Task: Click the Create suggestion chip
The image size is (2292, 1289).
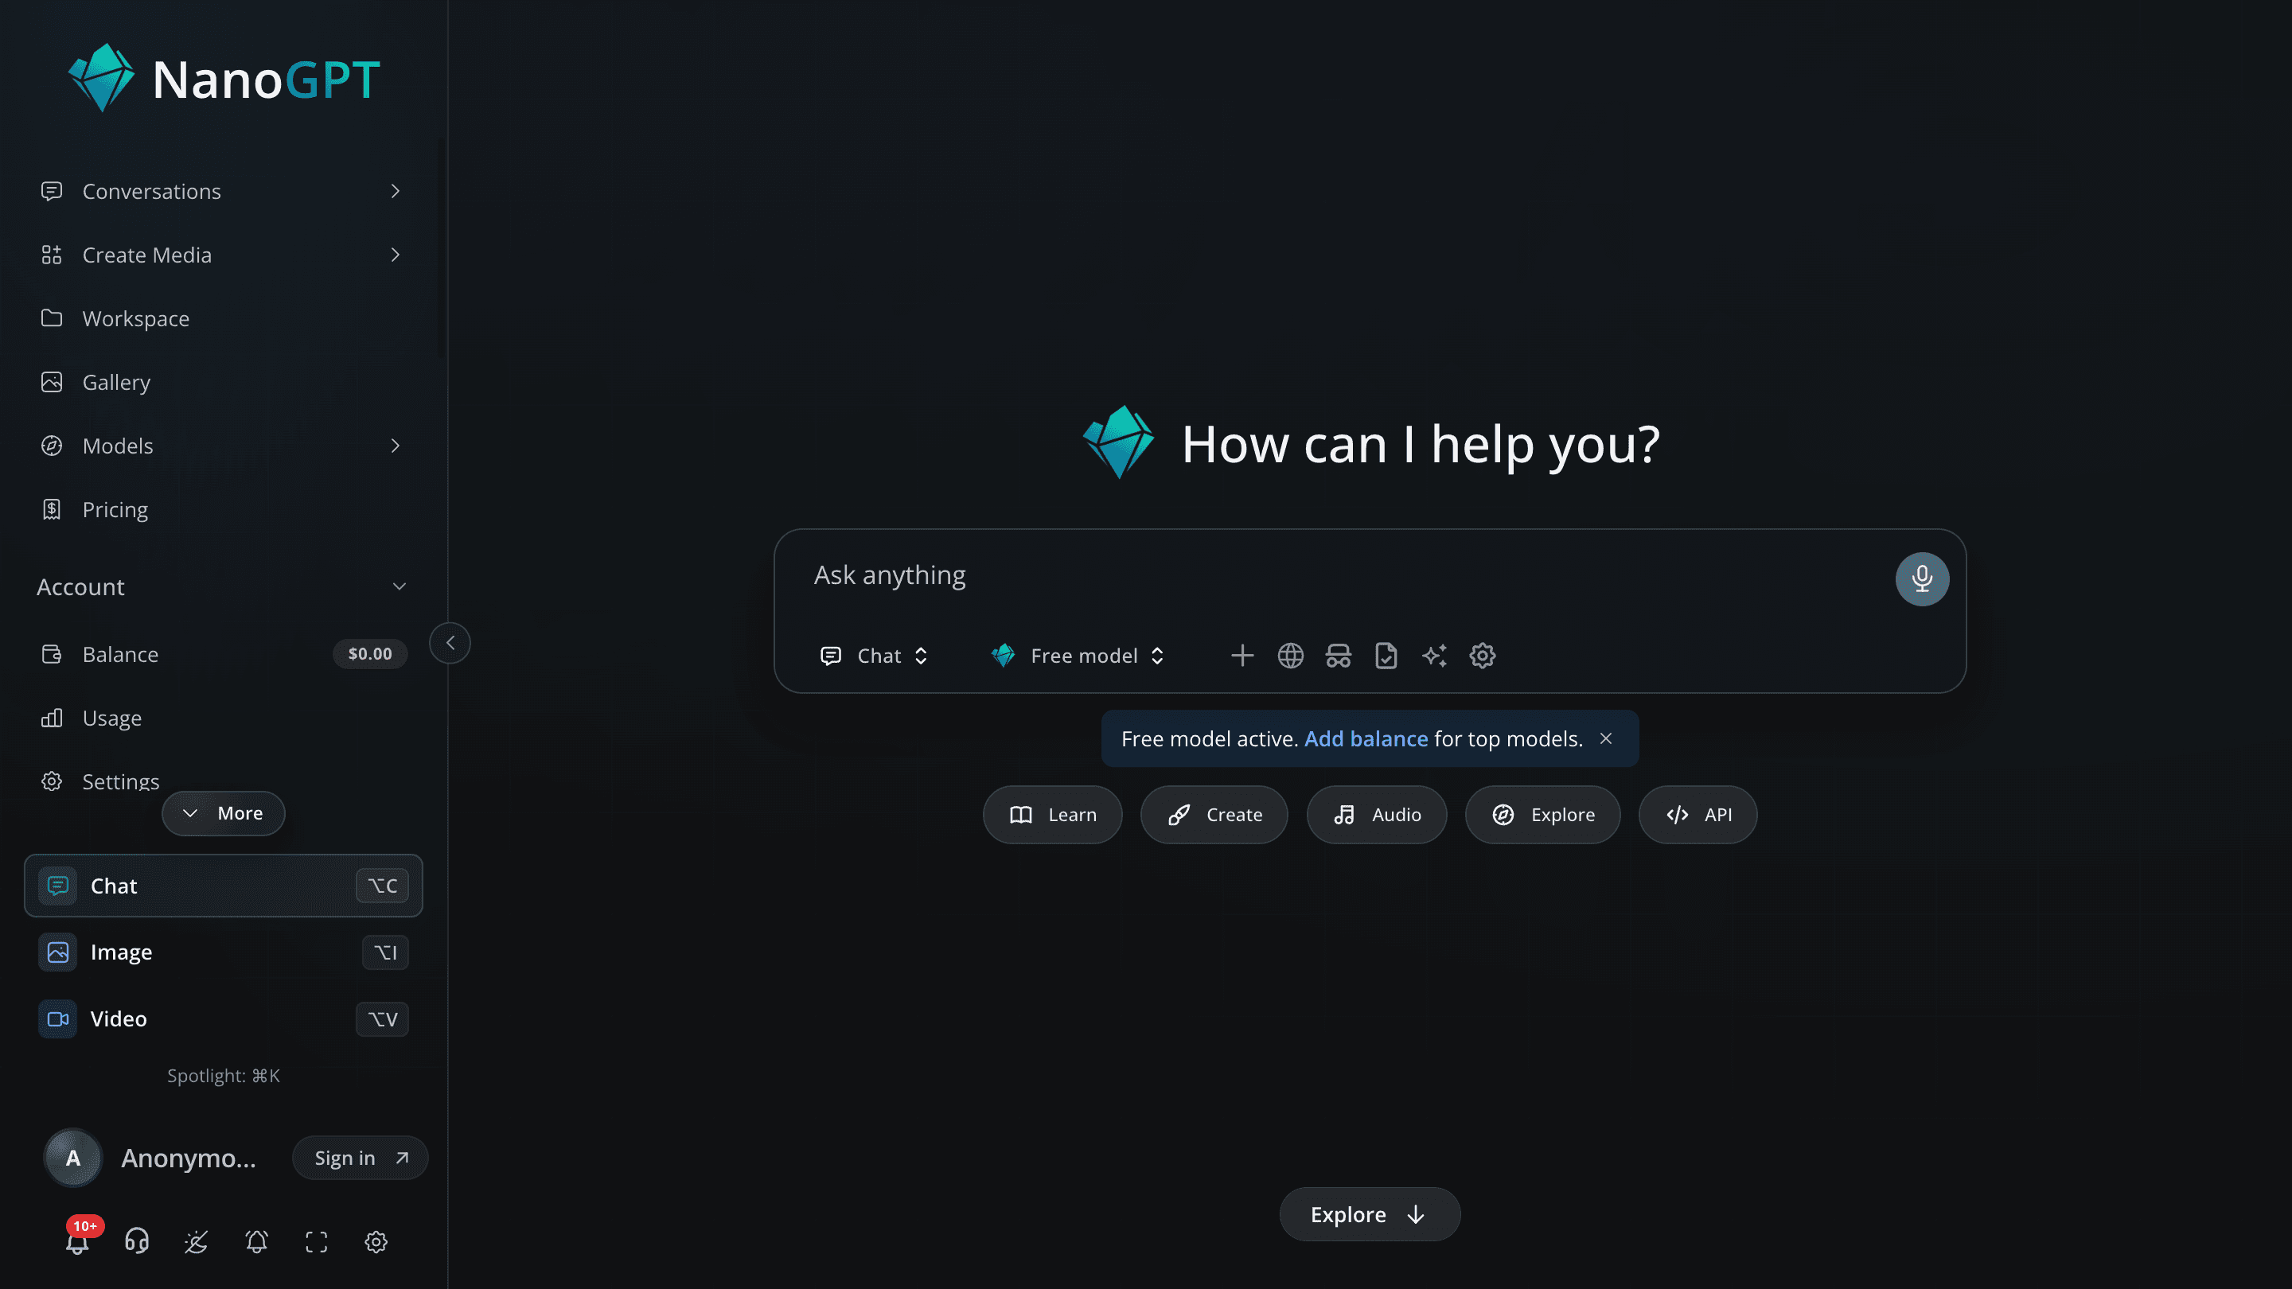Action: click(x=1214, y=814)
